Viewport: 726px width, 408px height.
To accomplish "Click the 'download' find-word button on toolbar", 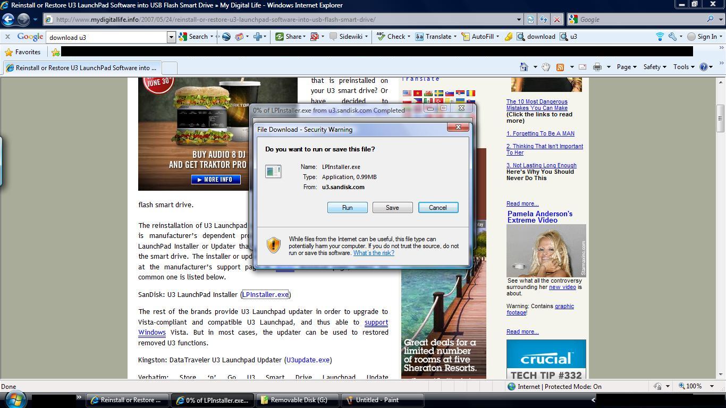I will (536, 37).
